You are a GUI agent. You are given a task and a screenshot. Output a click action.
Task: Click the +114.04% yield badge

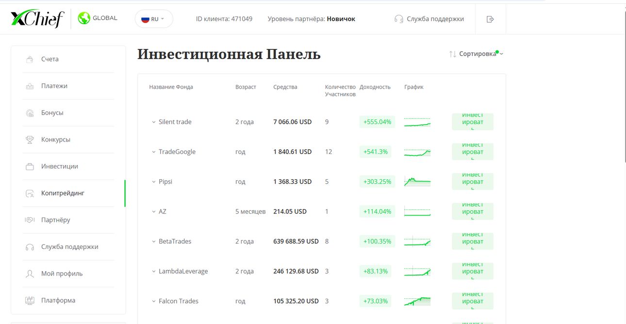click(377, 211)
